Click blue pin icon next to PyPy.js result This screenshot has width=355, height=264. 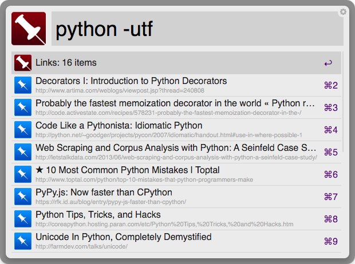22,197
